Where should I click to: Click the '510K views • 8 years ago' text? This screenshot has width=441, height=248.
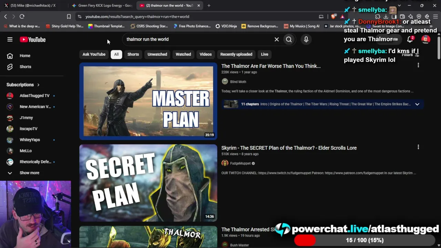[x=240, y=154]
